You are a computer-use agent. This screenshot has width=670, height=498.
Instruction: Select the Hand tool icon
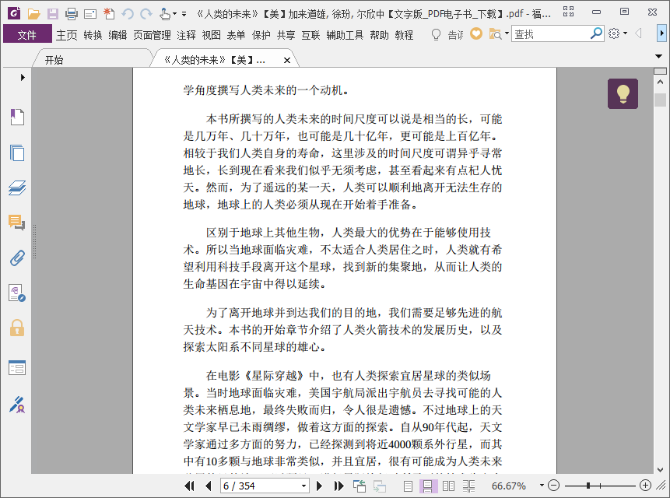[x=164, y=14]
